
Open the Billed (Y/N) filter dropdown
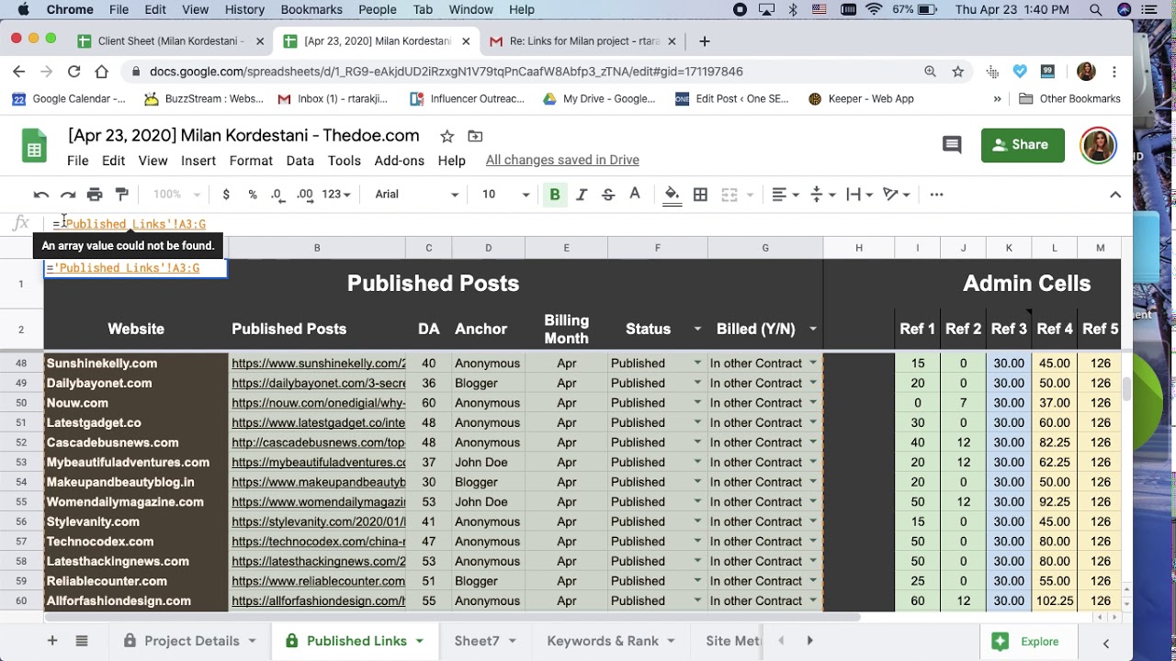pyautogui.click(x=813, y=329)
